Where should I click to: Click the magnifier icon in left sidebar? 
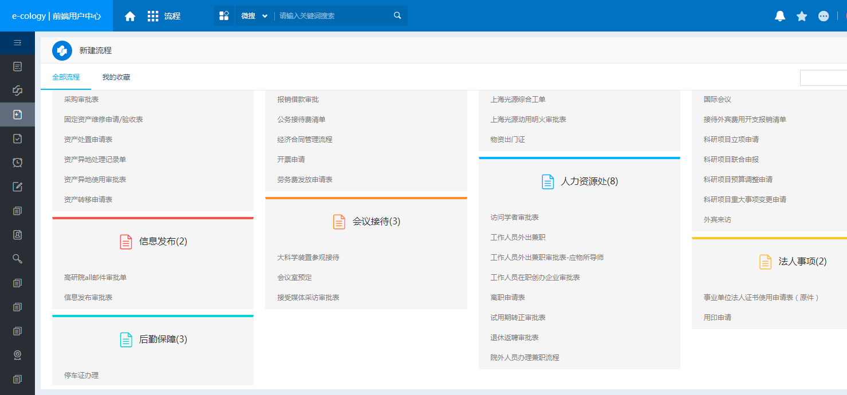tap(17, 259)
